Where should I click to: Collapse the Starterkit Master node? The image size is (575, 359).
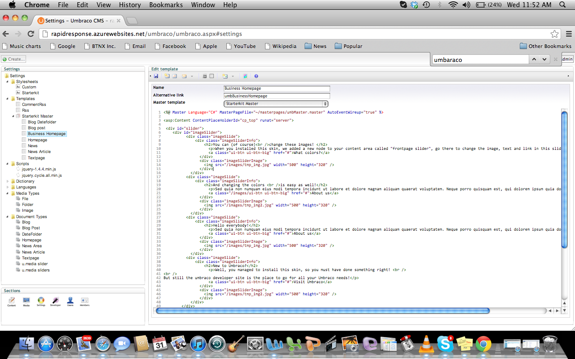[x=13, y=116]
